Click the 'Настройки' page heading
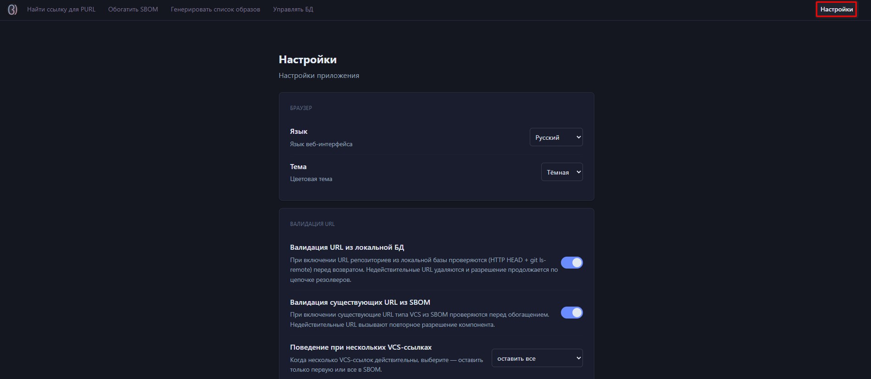This screenshot has width=871, height=379. 308,60
